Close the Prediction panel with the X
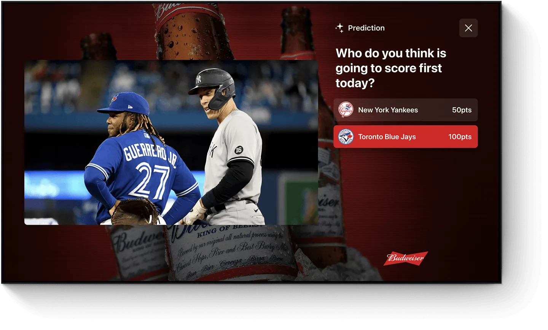 click(x=468, y=28)
